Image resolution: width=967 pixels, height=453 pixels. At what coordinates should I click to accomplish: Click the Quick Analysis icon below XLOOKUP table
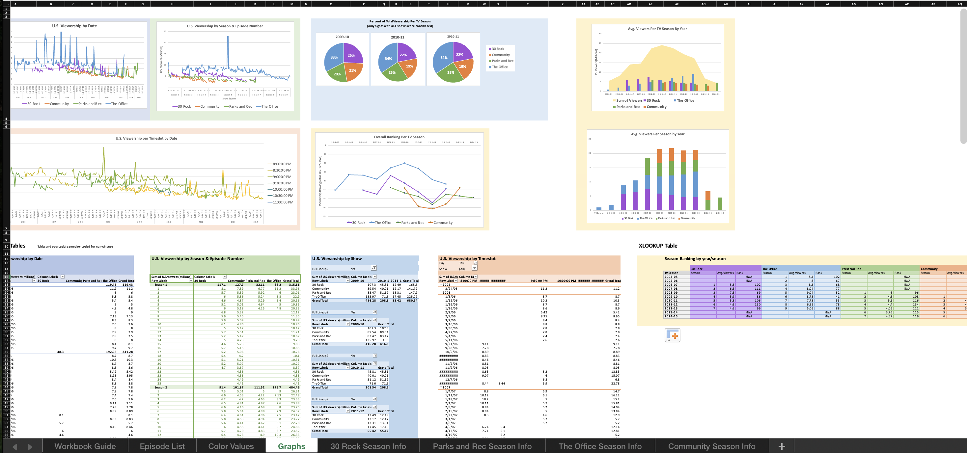pyautogui.click(x=672, y=335)
